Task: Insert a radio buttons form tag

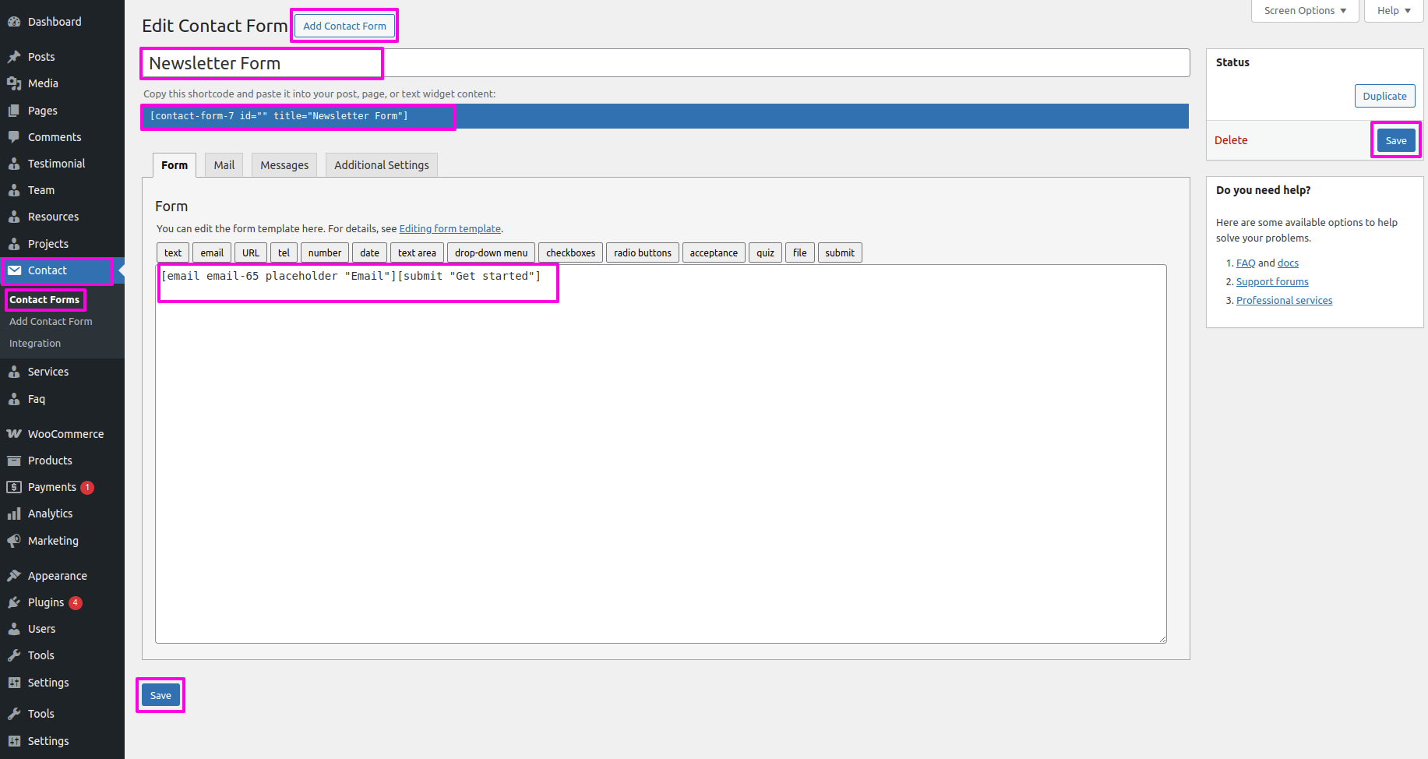Action: point(642,253)
